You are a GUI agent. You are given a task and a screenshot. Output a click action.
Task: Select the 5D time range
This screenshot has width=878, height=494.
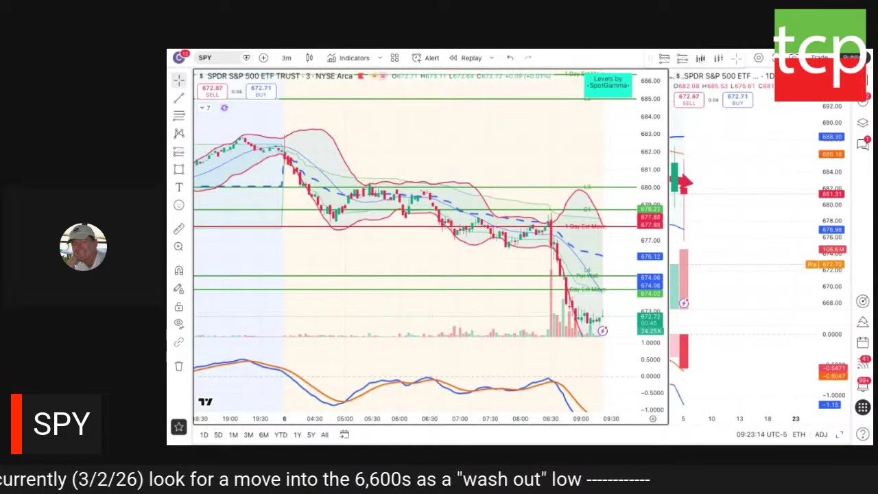coord(218,434)
